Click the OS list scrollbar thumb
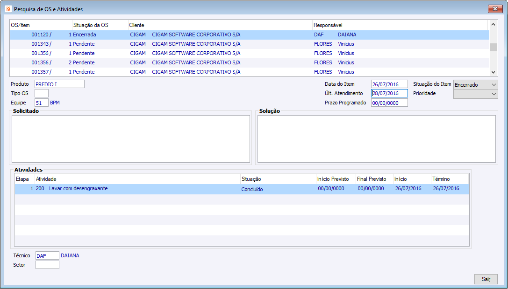 tap(493, 48)
